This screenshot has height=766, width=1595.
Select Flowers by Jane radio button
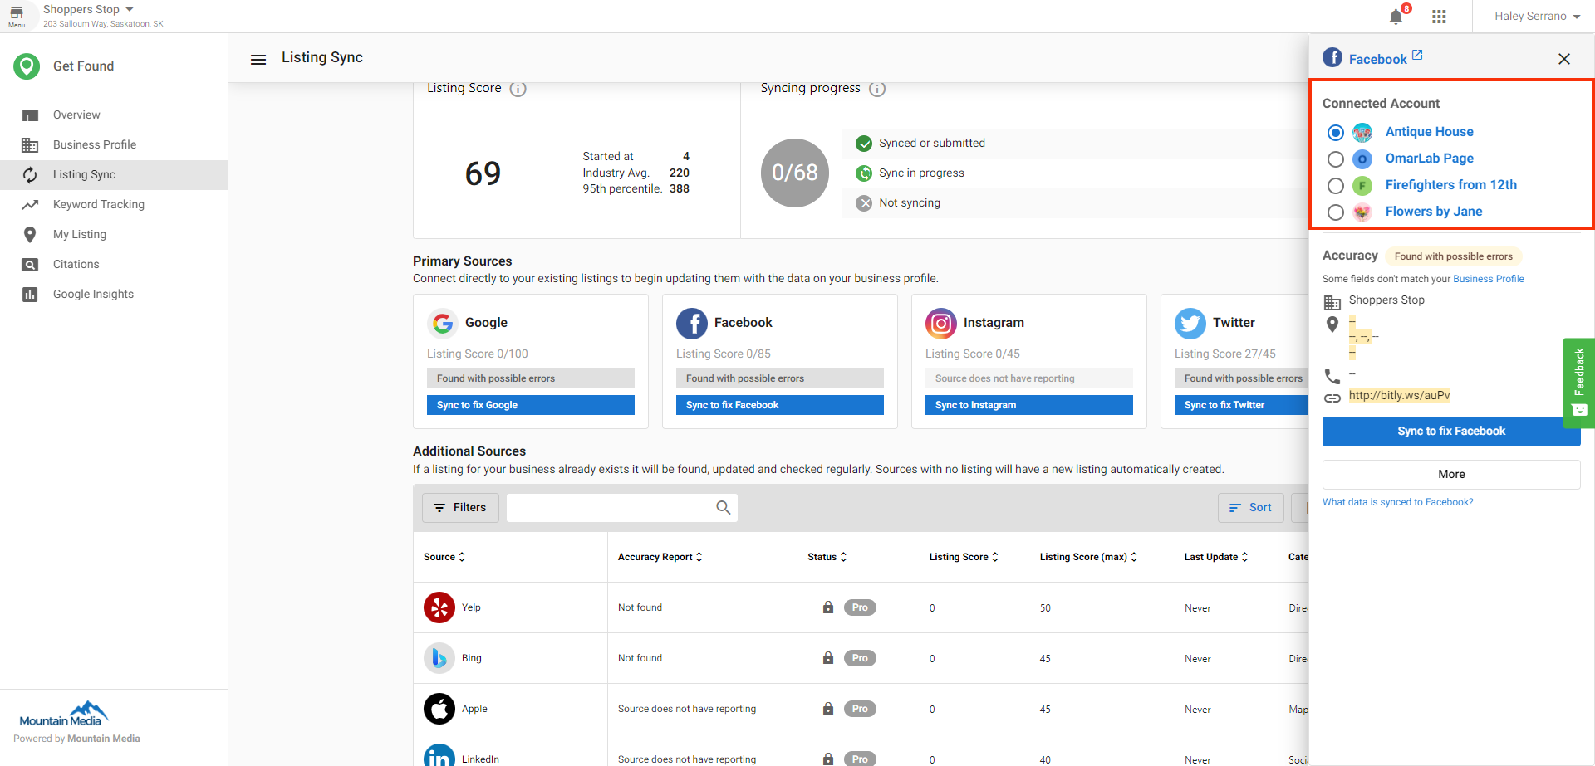point(1336,212)
